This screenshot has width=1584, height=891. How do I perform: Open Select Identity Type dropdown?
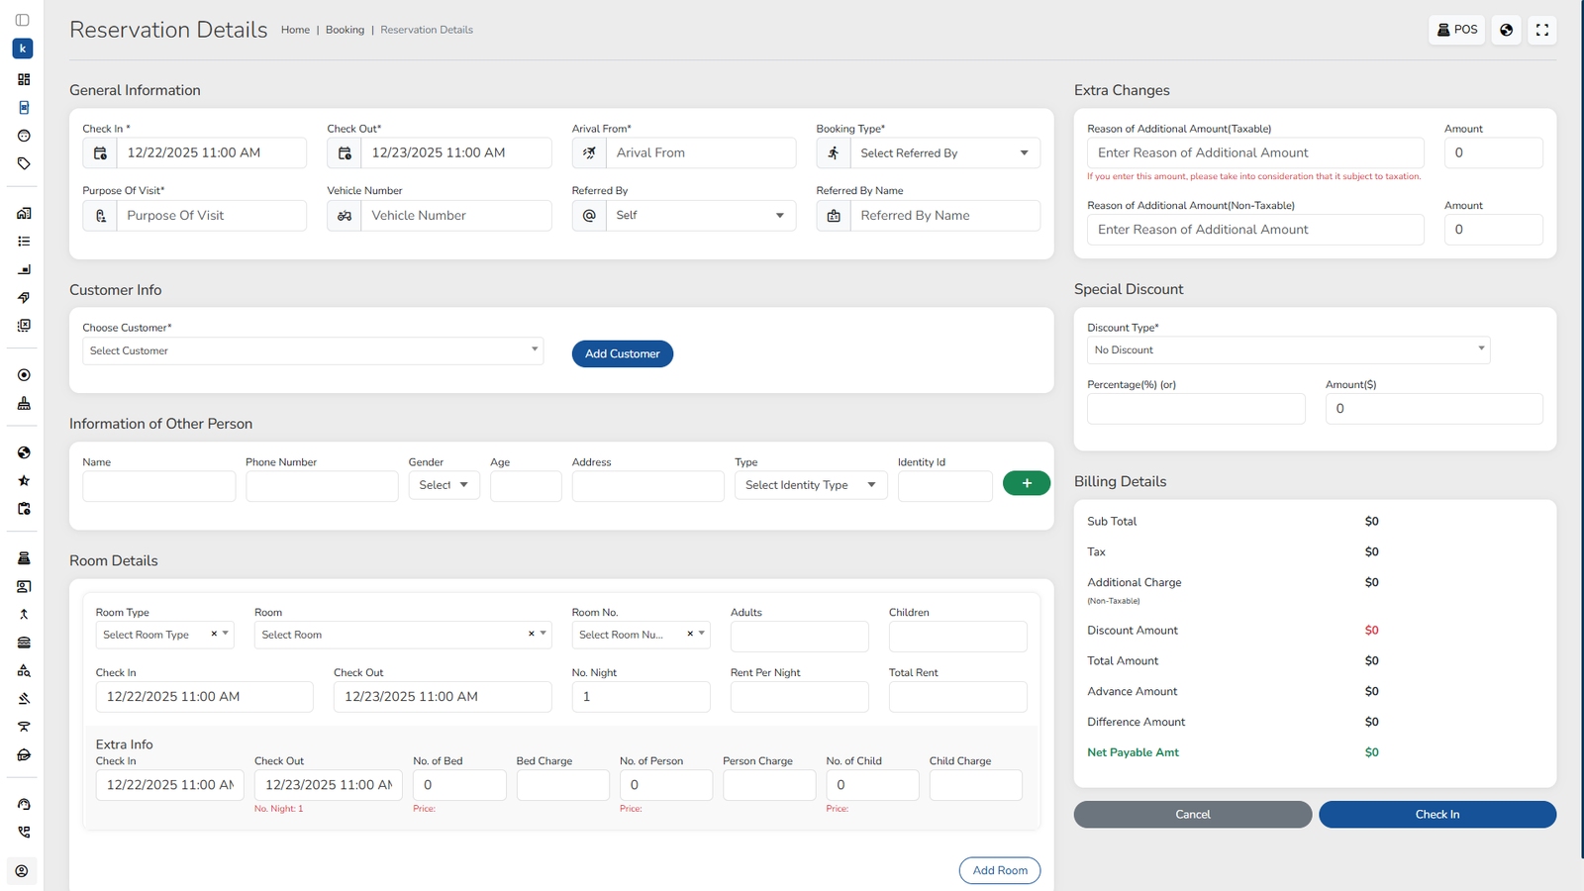810,485
